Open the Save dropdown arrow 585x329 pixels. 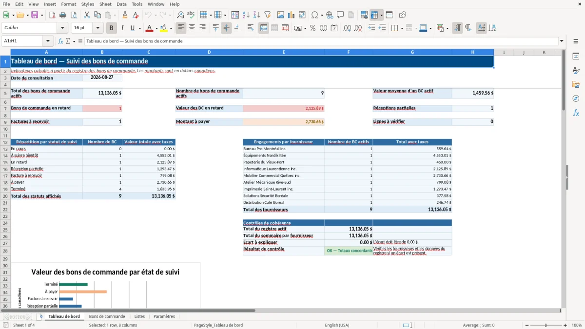click(x=41, y=15)
